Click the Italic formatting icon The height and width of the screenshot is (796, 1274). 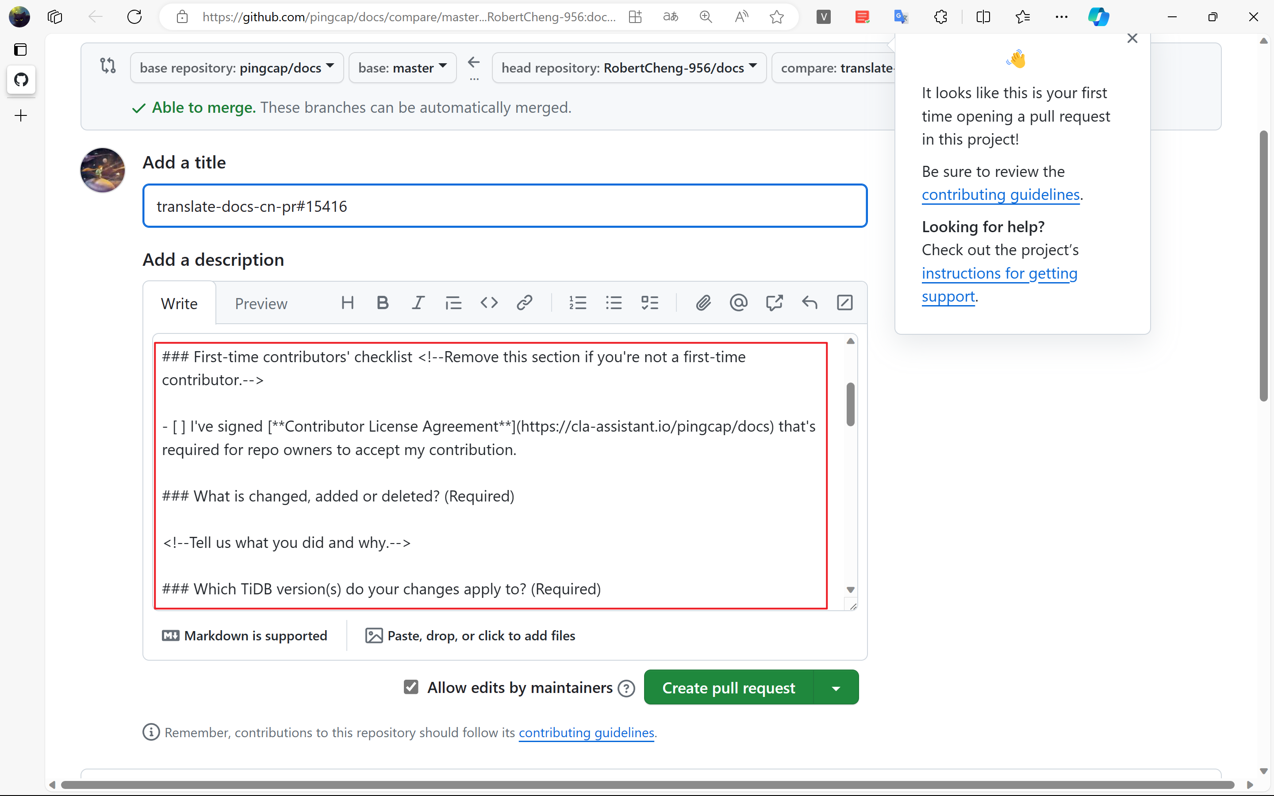tap(418, 303)
